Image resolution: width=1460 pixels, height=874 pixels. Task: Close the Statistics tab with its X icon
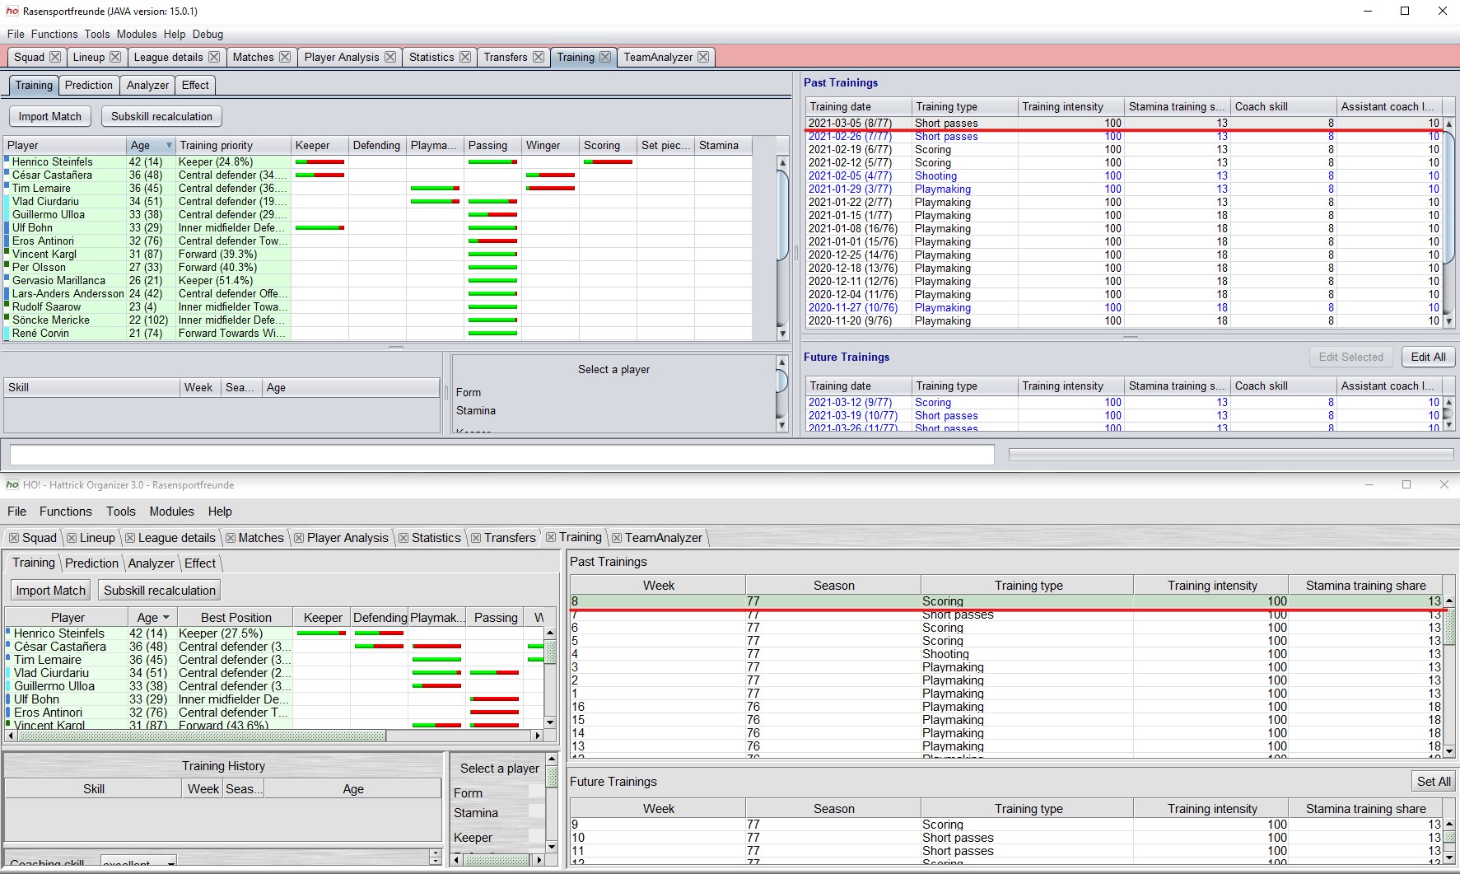click(465, 57)
